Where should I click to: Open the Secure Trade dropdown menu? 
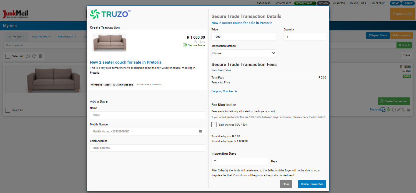(x=305, y=3)
